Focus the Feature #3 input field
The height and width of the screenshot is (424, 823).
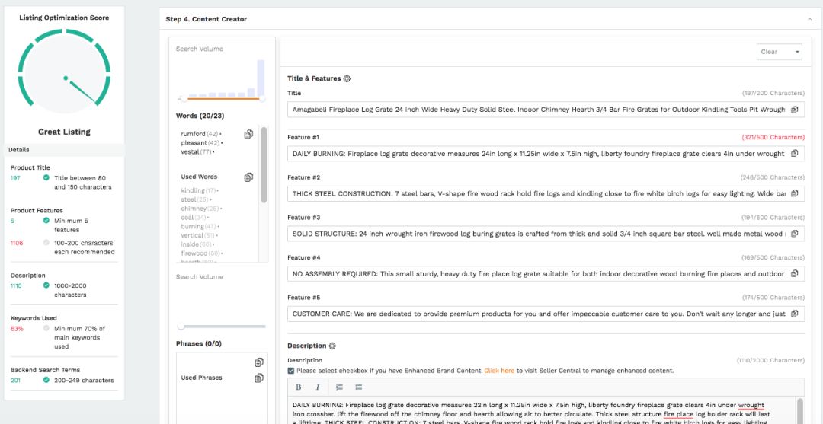point(546,233)
